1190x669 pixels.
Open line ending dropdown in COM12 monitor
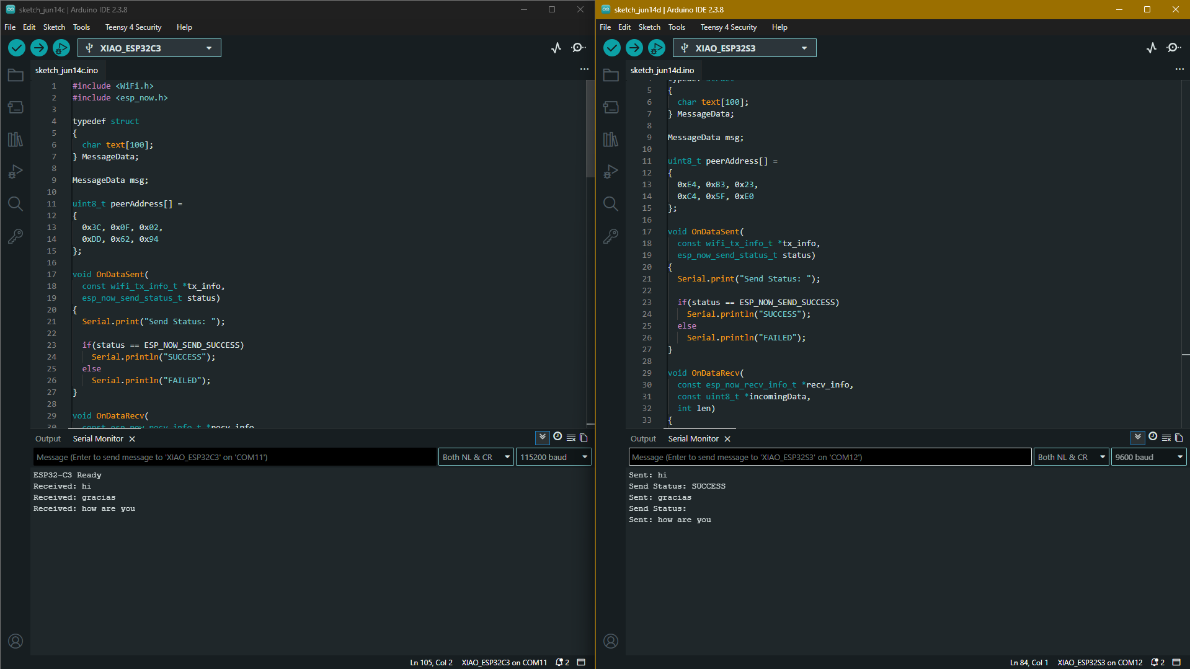coord(1072,457)
